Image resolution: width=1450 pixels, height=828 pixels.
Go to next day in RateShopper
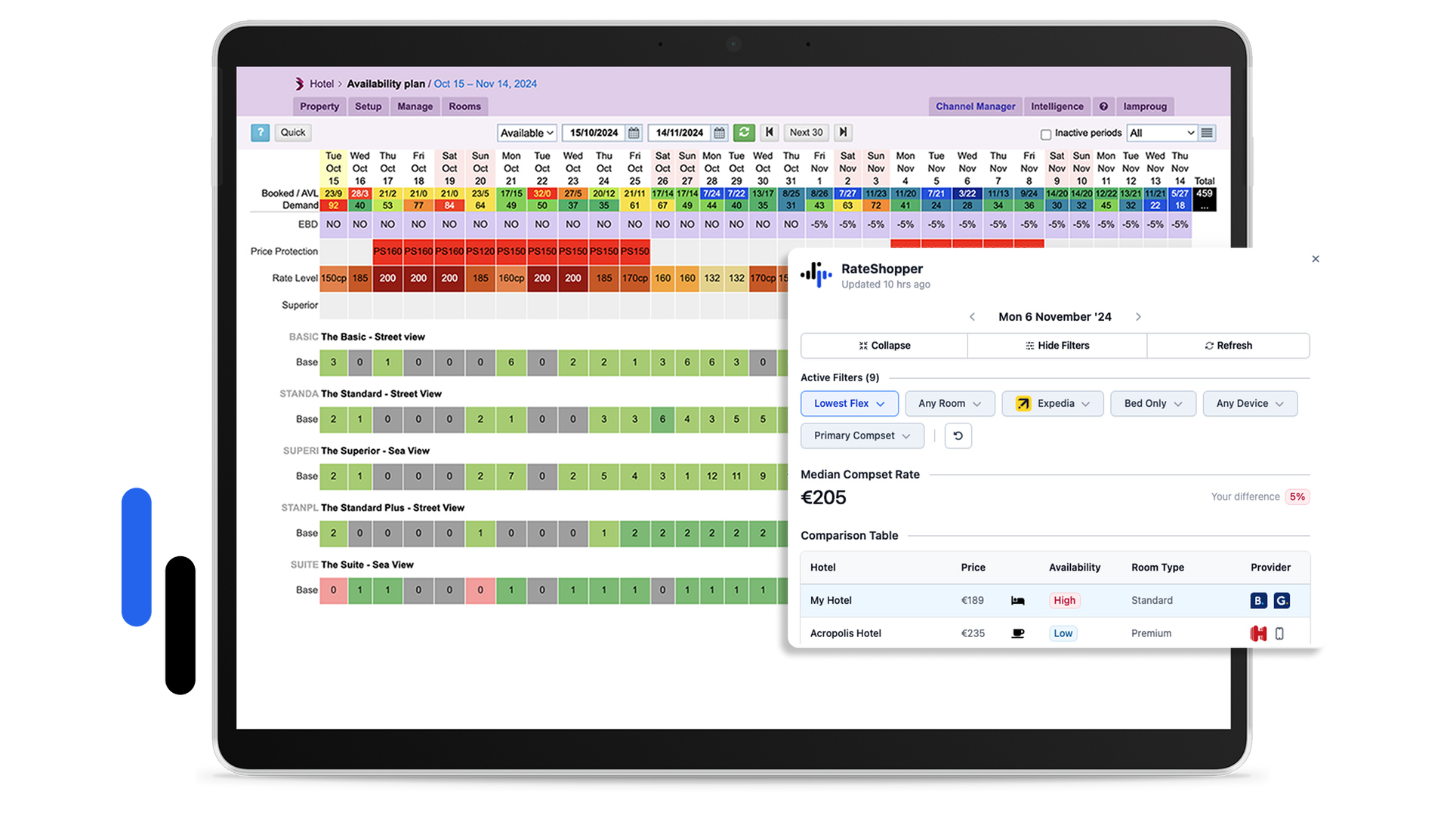click(1138, 317)
